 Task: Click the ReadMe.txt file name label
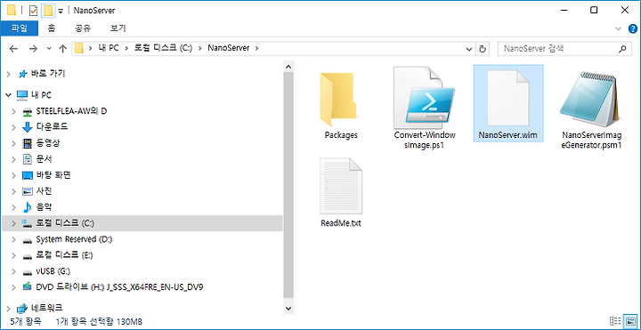click(341, 223)
